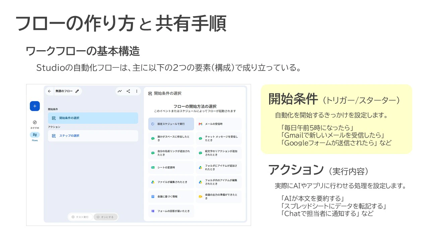Image resolution: width=429 pixels, height=241 pixels.
Task: Click the Studioの自動化フローは description line
Action: [169, 68]
